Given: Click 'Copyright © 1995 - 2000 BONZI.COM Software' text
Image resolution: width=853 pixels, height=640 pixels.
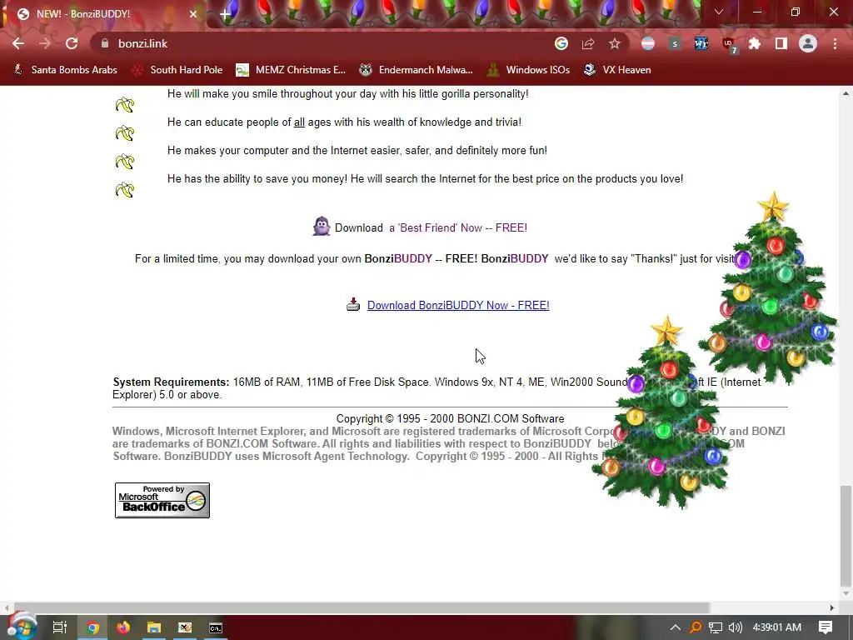Looking at the screenshot, I should [x=450, y=418].
